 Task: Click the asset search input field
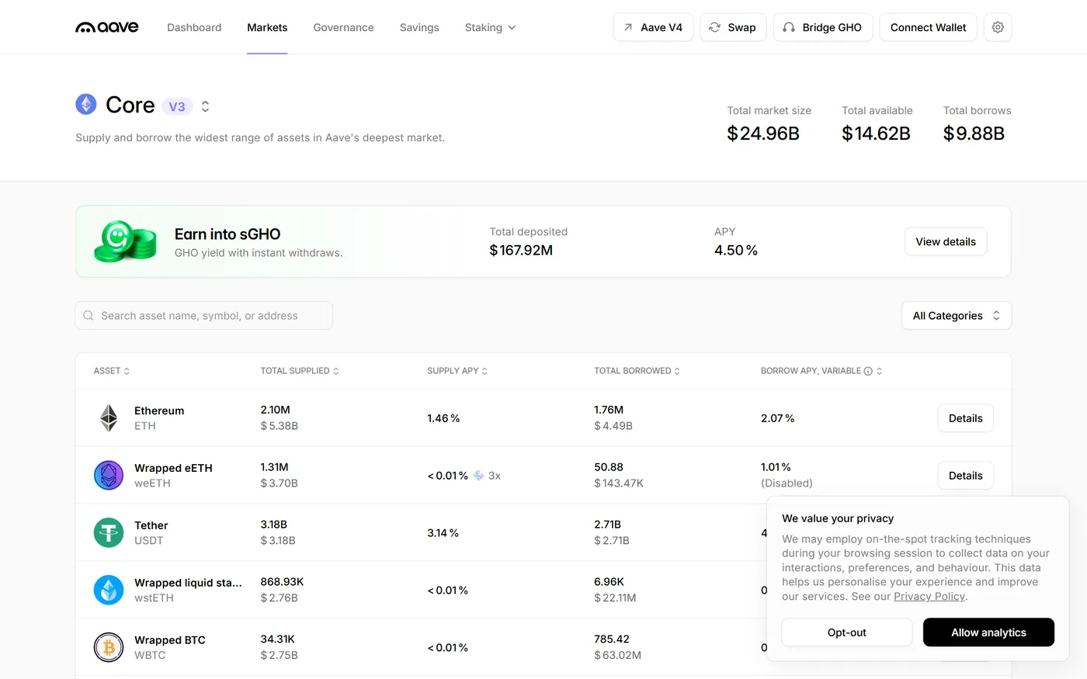click(204, 316)
